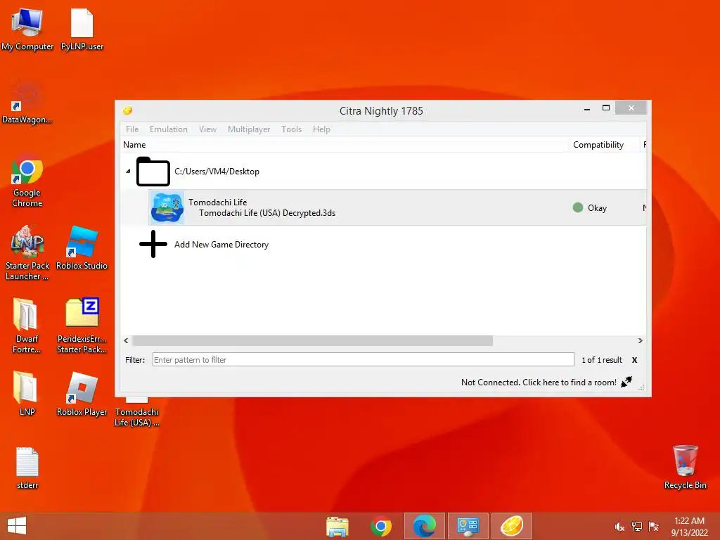
Task: Open the Emulation menu
Action: [x=169, y=129]
